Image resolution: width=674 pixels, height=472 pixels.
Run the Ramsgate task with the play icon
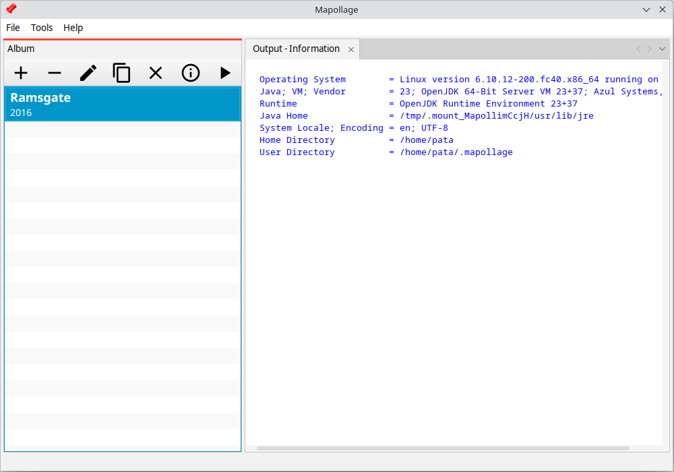click(x=224, y=73)
